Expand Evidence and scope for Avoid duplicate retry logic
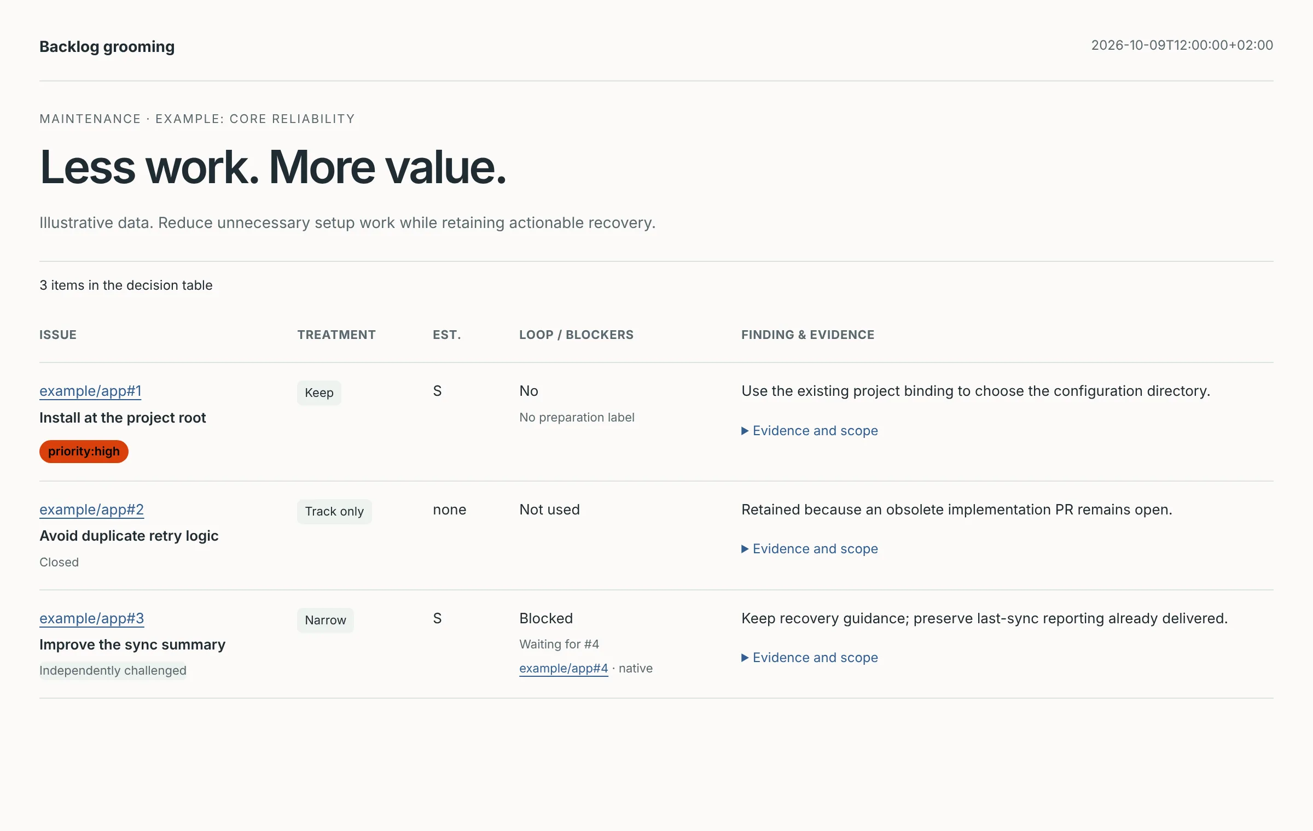The height and width of the screenshot is (831, 1313). pos(810,549)
